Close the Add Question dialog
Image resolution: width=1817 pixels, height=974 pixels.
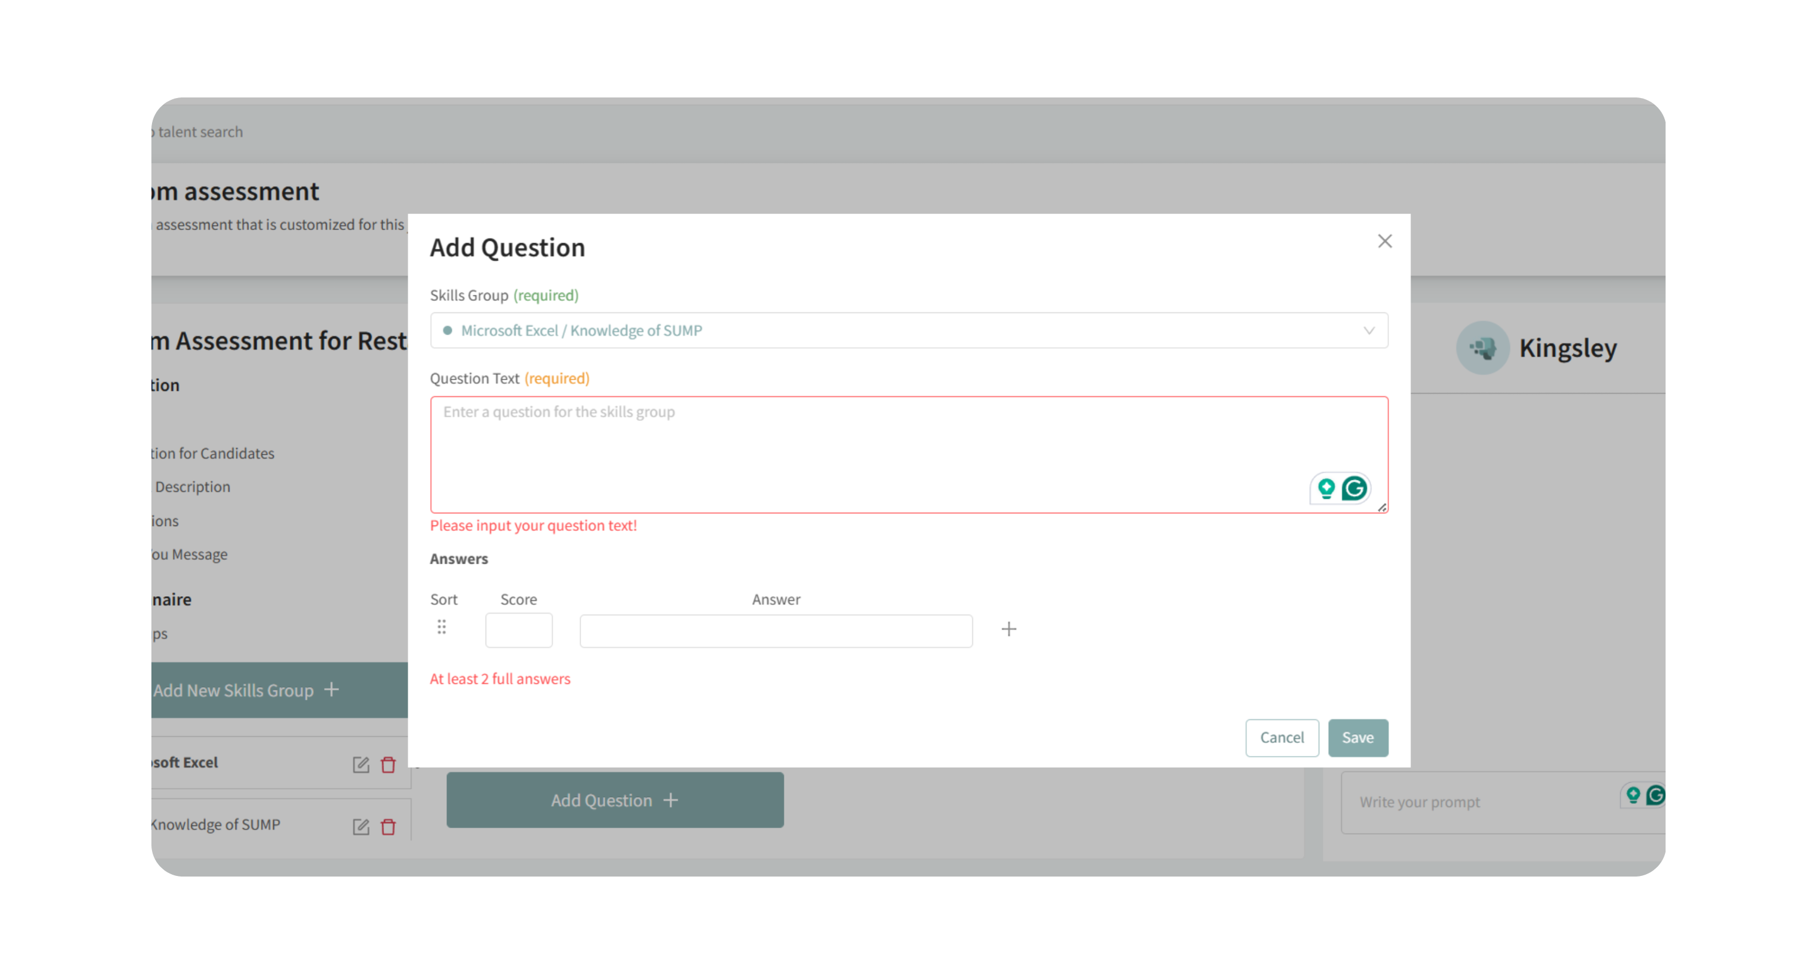pos(1385,241)
